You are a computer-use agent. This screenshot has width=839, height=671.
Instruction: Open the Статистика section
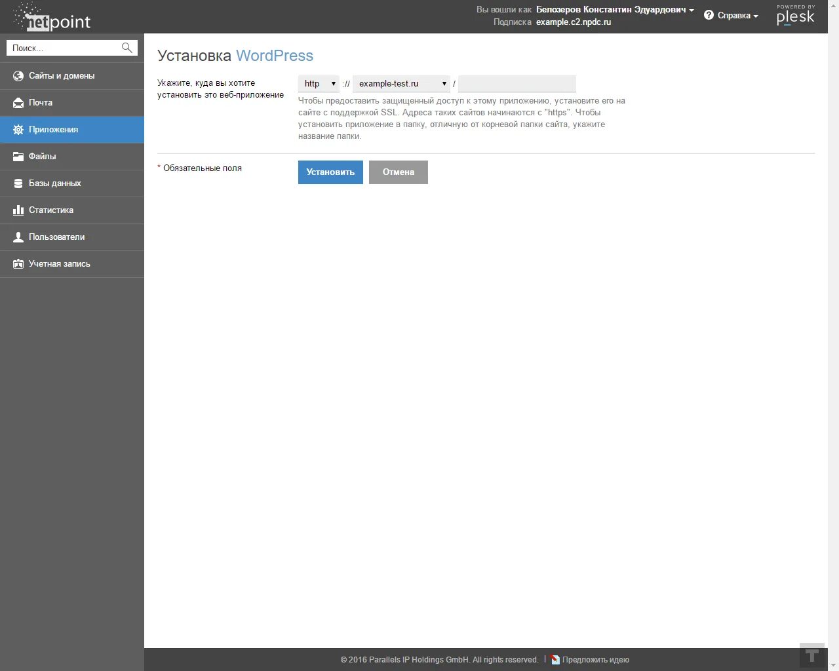72,210
